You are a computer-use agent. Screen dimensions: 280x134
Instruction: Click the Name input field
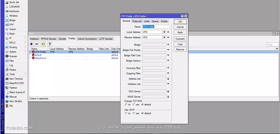pos(156,27)
